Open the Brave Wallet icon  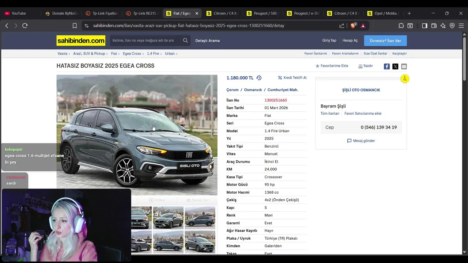coord(434,26)
